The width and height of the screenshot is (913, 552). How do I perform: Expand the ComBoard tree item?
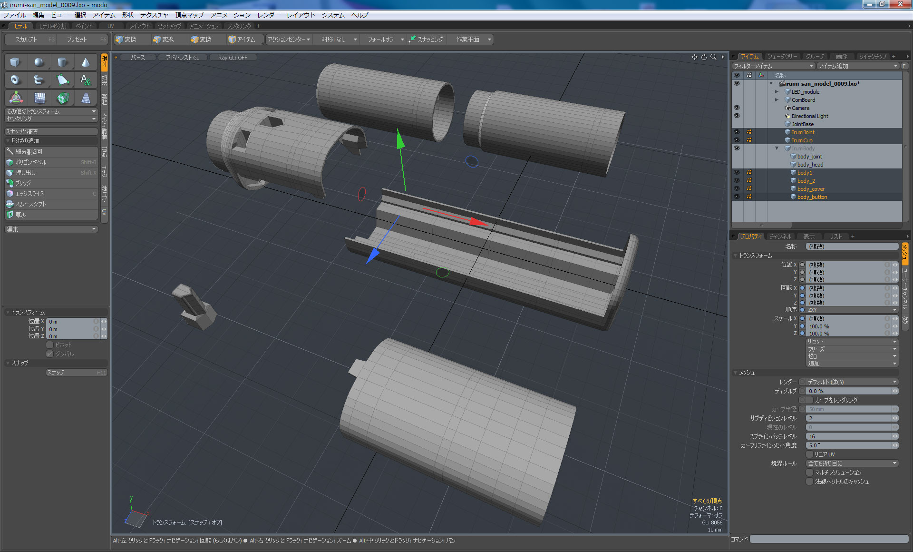point(777,100)
